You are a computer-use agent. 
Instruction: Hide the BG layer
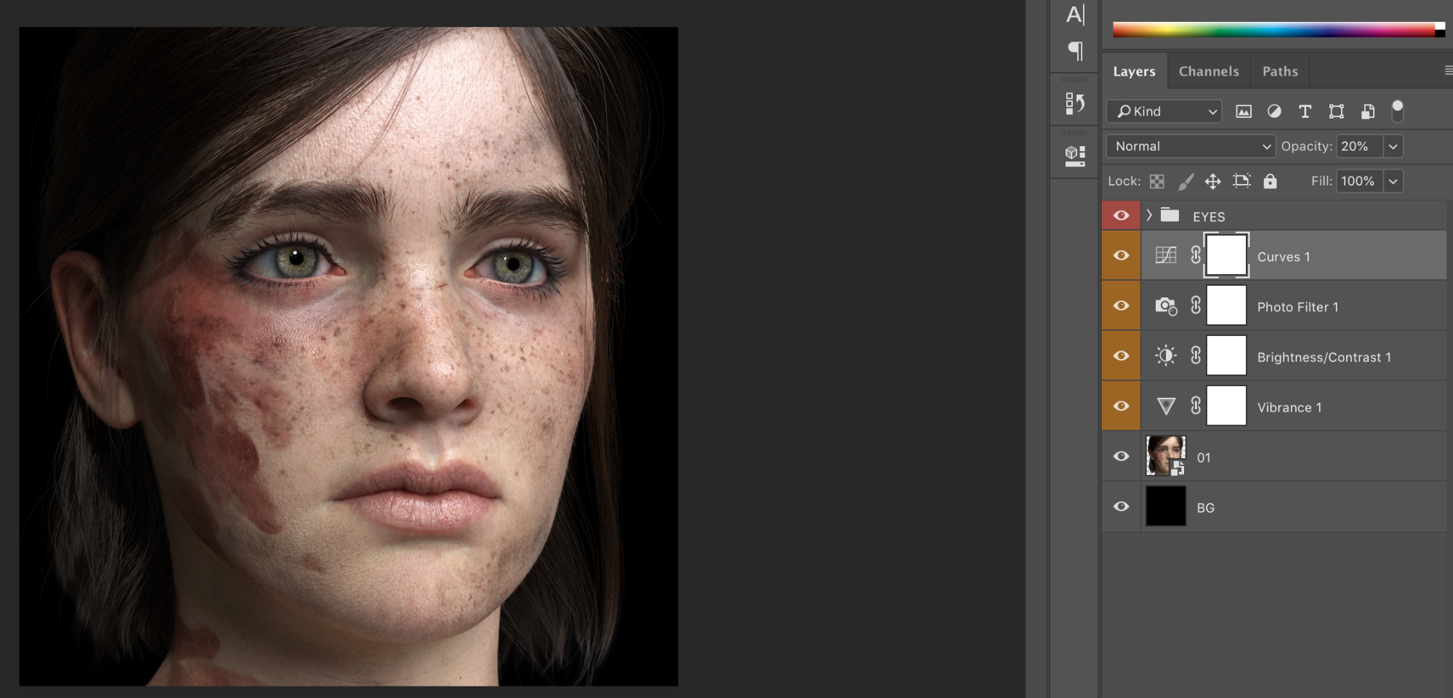[x=1121, y=506]
